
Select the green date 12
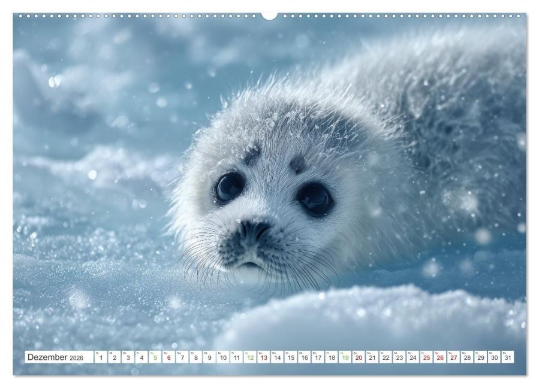point(250,357)
